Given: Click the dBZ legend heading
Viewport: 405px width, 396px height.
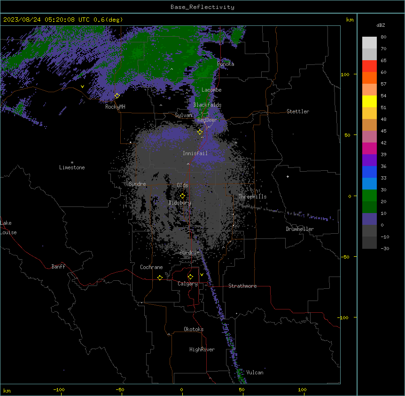Looking at the screenshot, I should [x=381, y=25].
